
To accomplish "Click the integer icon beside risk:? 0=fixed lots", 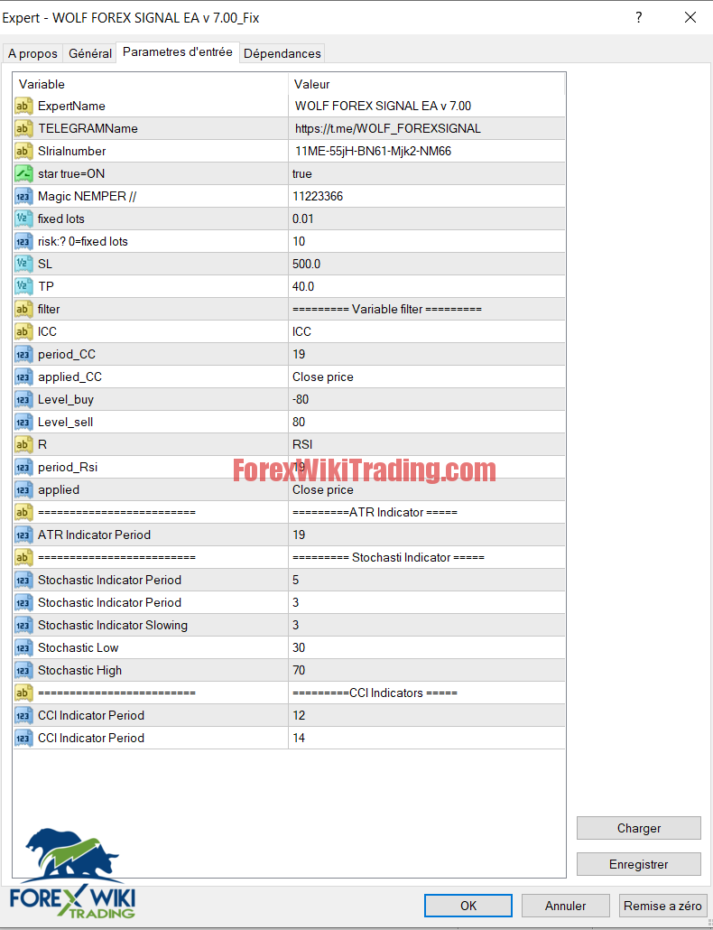I will point(23,241).
